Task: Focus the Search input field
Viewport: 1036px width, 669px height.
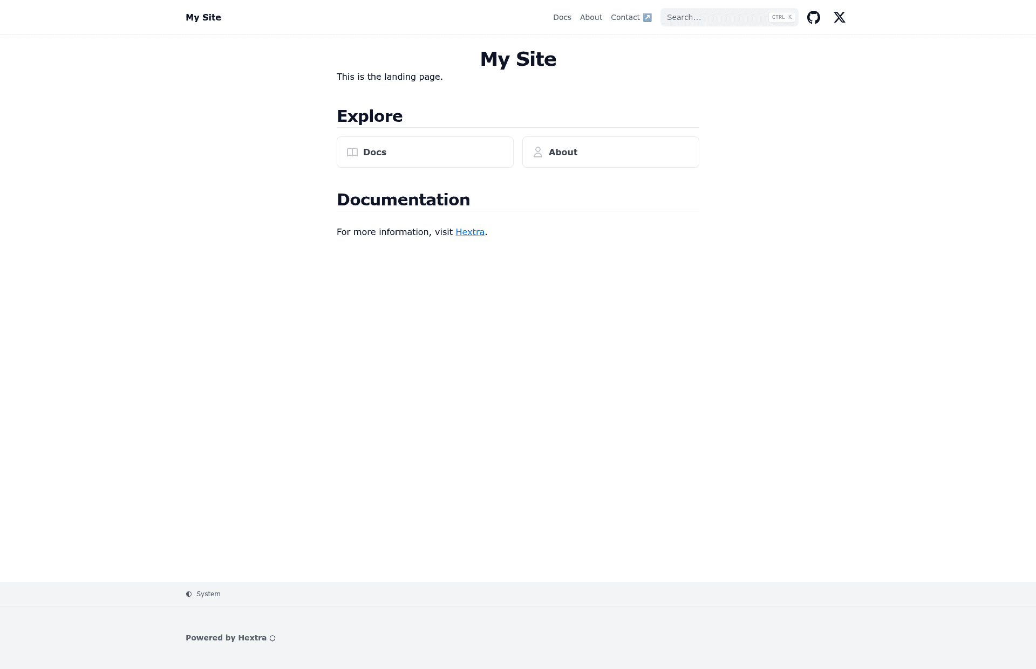Action: [729, 17]
